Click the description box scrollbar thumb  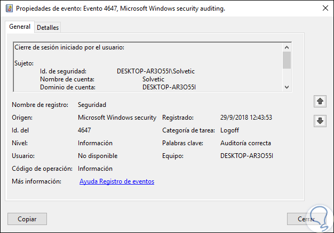pos(287,60)
